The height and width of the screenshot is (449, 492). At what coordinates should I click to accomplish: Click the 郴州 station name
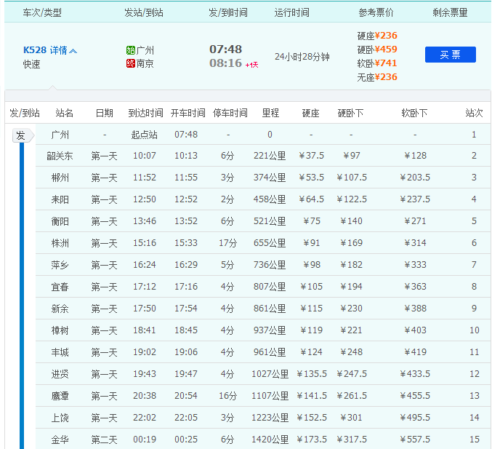(60, 178)
